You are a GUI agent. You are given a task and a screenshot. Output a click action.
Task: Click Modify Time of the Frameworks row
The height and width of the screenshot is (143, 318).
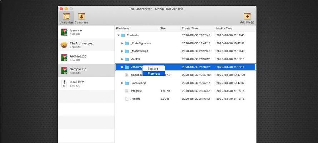pos(230,83)
